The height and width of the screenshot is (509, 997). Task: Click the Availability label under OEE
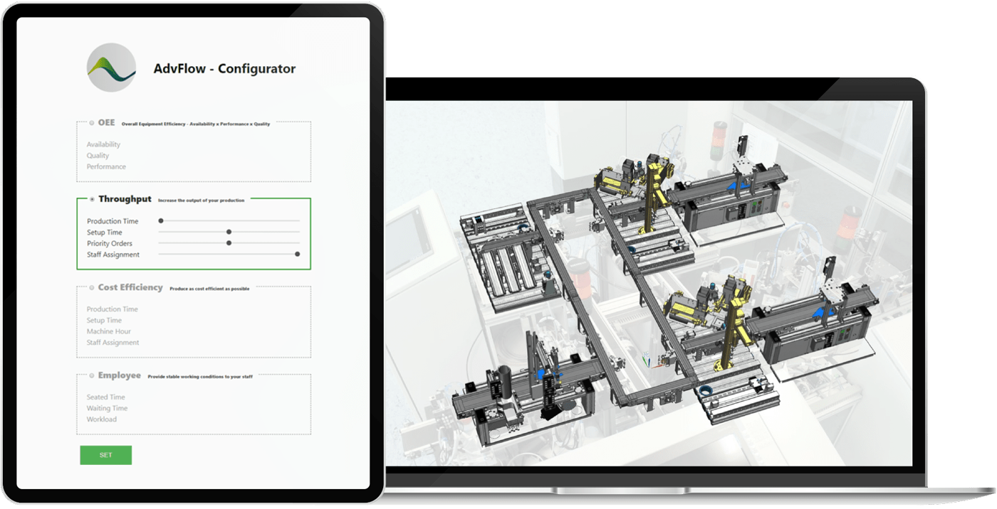click(x=103, y=144)
